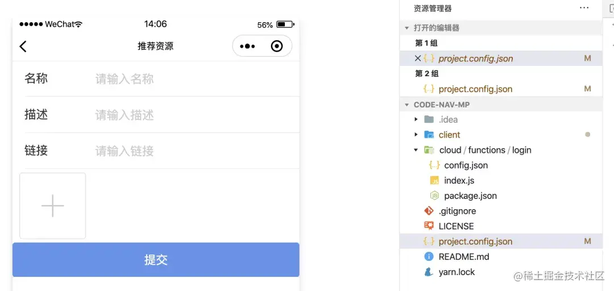The height and width of the screenshot is (291, 614).
Task: Click the 14:06 time in status bar
Action: point(155,24)
